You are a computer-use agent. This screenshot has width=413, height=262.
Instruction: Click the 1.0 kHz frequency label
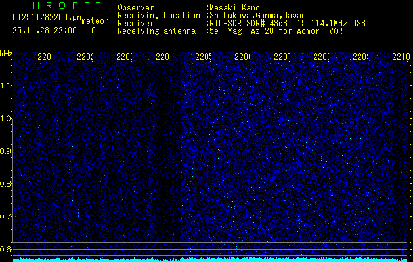(x=5, y=119)
